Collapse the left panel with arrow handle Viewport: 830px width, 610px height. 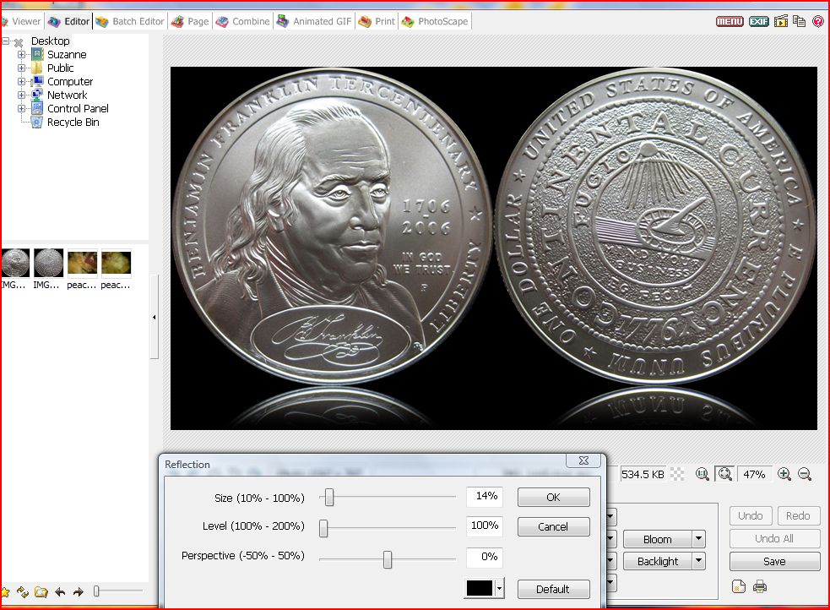point(154,317)
